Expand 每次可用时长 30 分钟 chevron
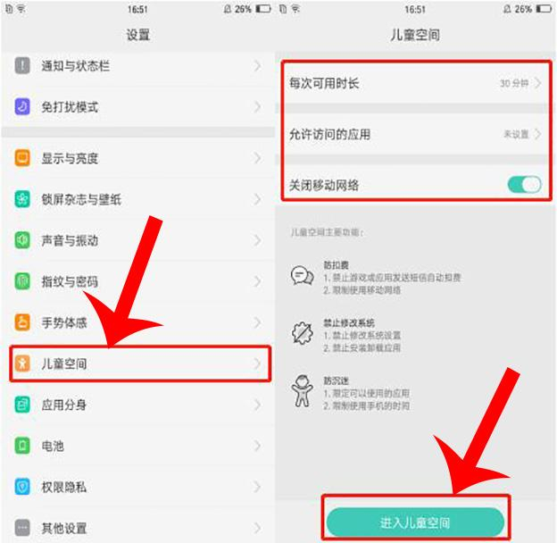Screen dimensions: 557x543 click(538, 83)
